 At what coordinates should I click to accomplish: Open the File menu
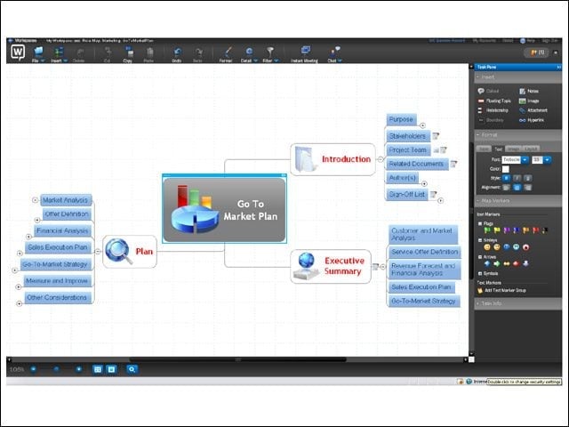(38, 53)
